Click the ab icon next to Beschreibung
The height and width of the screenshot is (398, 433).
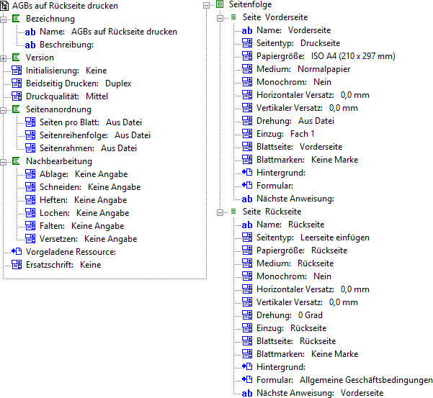click(x=30, y=45)
